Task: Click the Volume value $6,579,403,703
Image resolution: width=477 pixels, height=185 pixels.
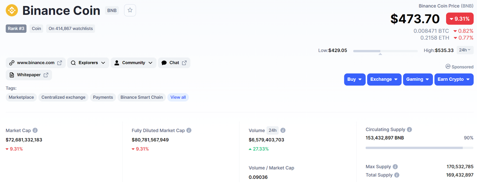Action: point(266,140)
